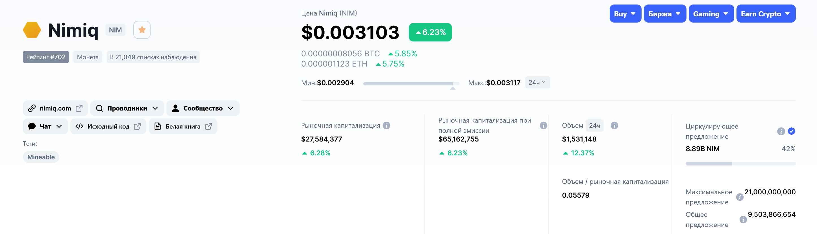Click the min-max price range bar
The height and width of the screenshot is (234, 817).
pyautogui.click(x=411, y=84)
